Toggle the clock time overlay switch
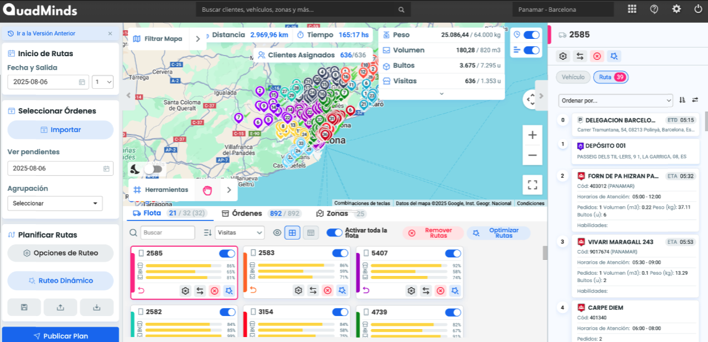Image resolution: width=708 pixels, height=342 pixels. (x=531, y=35)
